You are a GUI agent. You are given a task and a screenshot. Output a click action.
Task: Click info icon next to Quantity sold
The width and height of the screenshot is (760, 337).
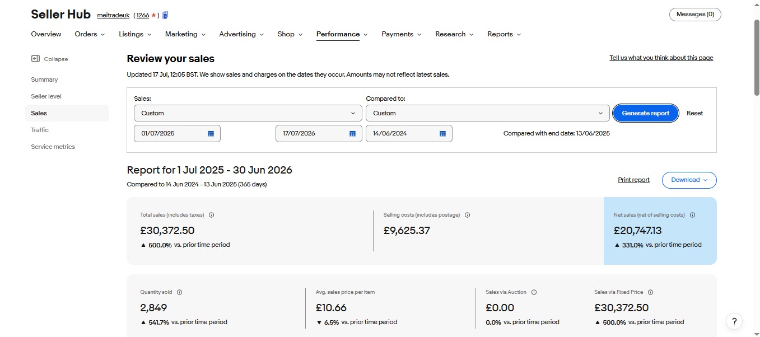click(x=179, y=292)
